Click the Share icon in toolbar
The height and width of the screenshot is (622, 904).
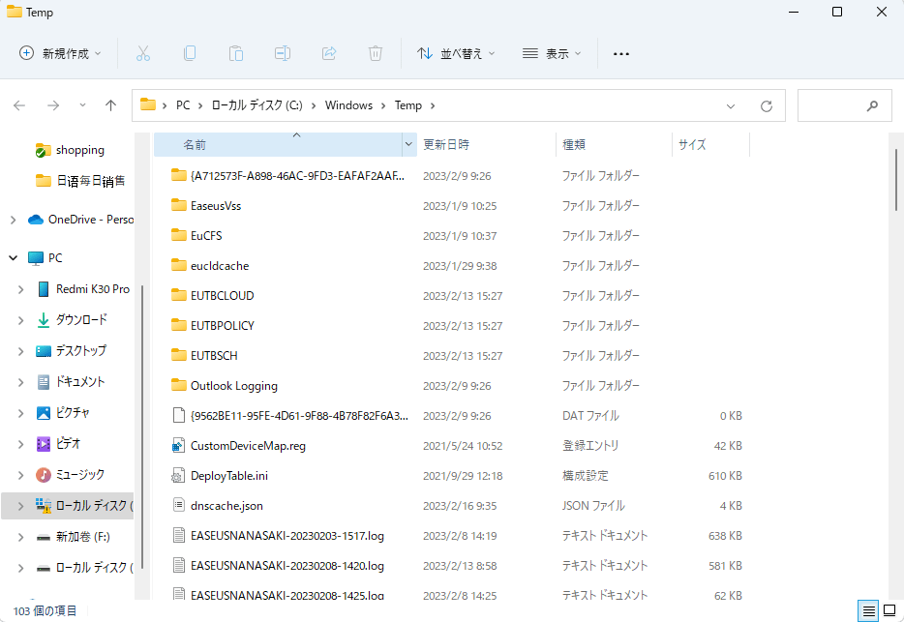pos(329,53)
